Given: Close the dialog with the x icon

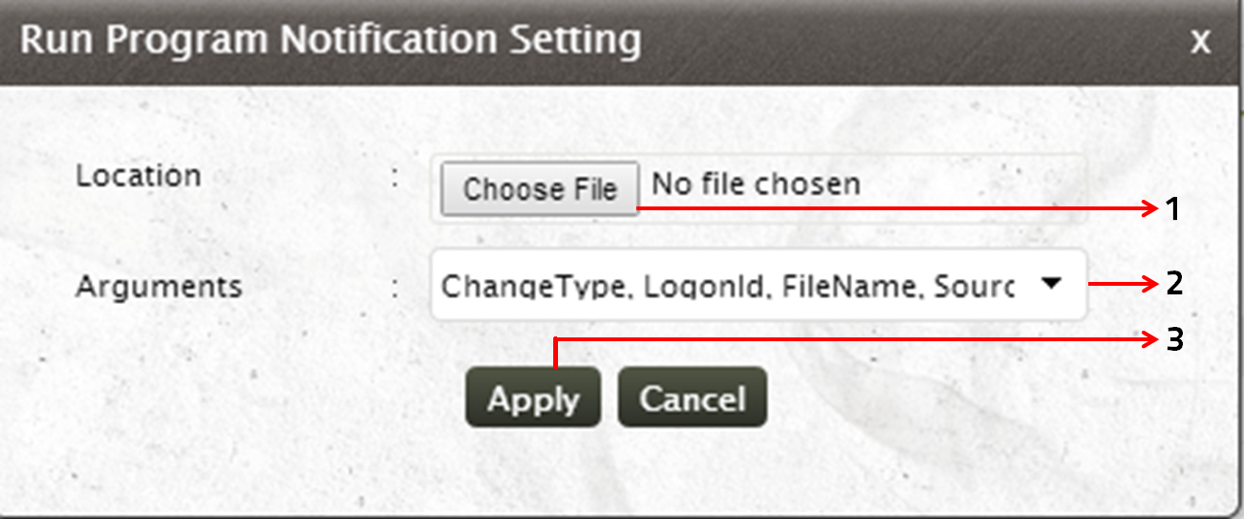Looking at the screenshot, I should [1200, 42].
